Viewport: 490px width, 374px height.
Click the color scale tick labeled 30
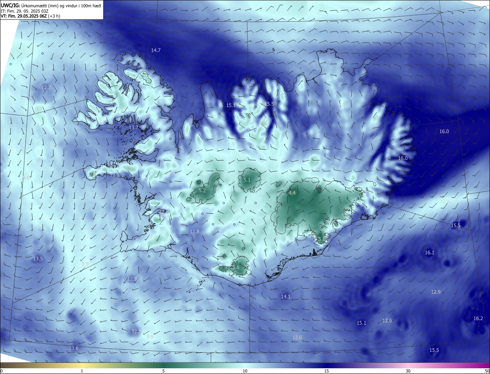click(408, 371)
